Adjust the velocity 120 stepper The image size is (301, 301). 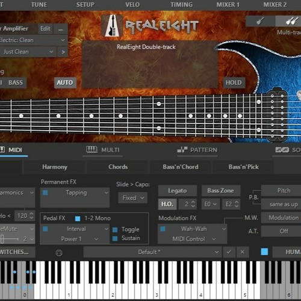31,216
